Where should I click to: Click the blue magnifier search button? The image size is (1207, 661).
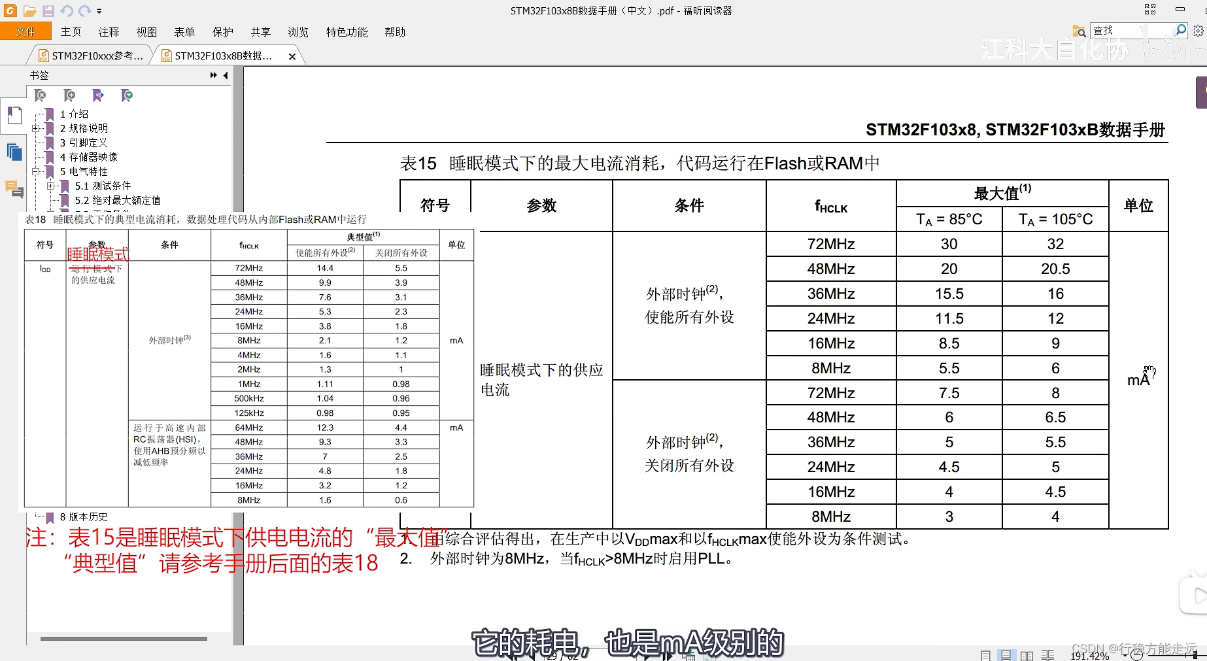pos(1181,30)
